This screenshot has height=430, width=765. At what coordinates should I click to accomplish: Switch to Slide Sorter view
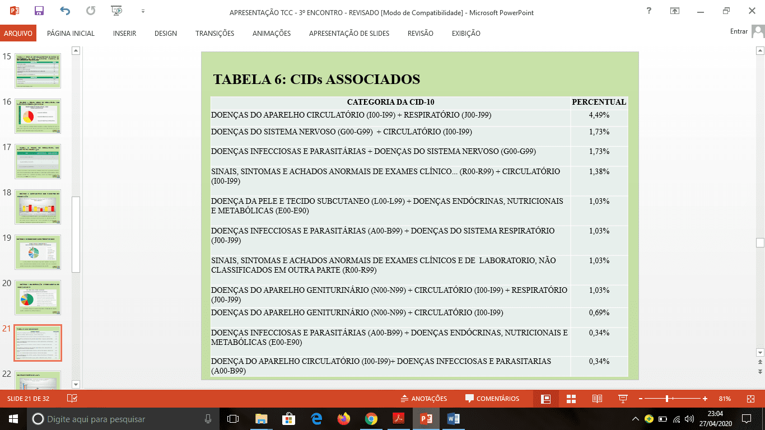571,399
